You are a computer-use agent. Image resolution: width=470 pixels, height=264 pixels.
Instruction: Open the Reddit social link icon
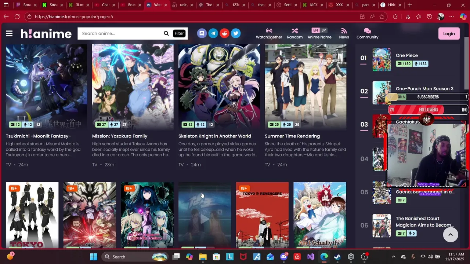(x=224, y=33)
